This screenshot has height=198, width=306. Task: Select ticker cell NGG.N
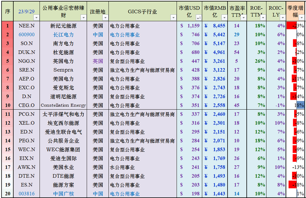click(x=27, y=61)
